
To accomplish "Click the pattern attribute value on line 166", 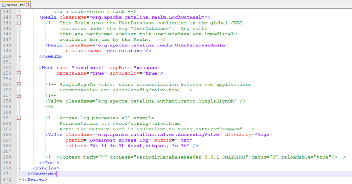I will pos(139,146).
